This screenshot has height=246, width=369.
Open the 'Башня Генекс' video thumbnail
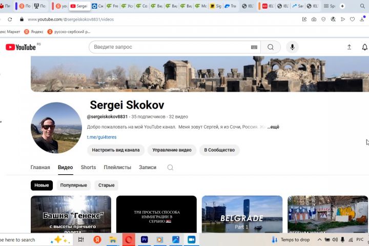point(71,214)
